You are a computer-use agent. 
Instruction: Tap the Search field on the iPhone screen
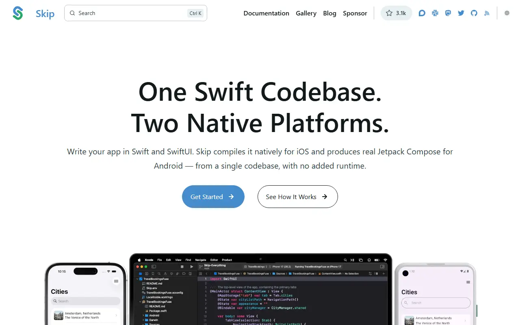[86, 301]
